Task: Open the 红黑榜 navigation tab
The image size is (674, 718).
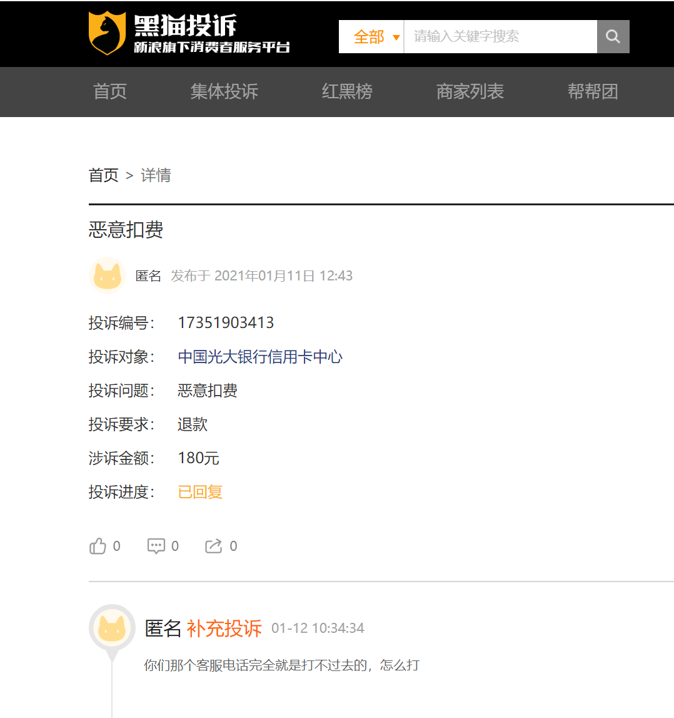Action: [x=347, y=91]
